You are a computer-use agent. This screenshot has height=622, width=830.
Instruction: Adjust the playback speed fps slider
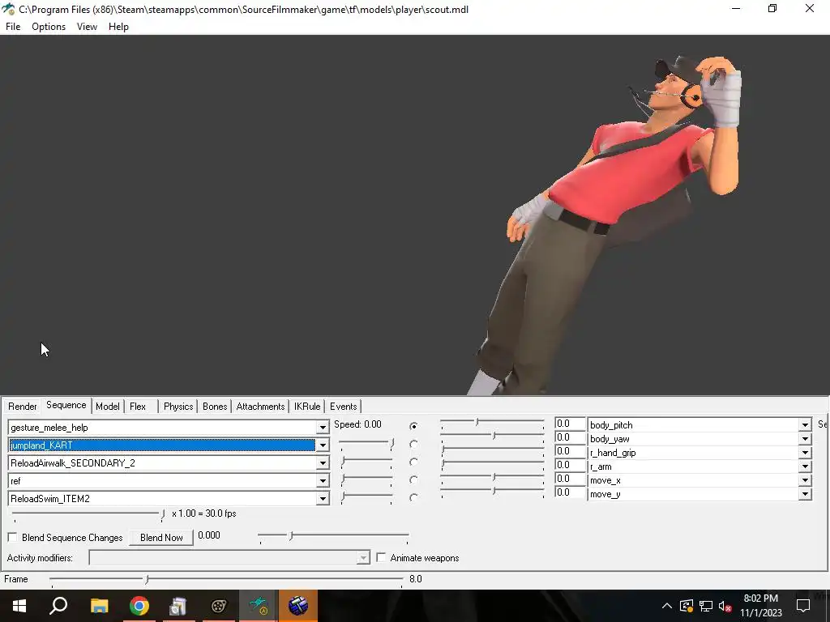(x=88, y=514)
